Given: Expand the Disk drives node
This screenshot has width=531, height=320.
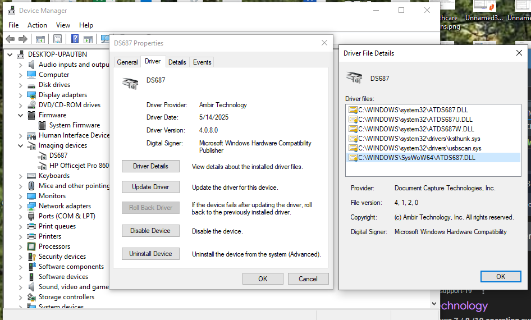Looking at the screenshot, I should [x=20, y=85].
